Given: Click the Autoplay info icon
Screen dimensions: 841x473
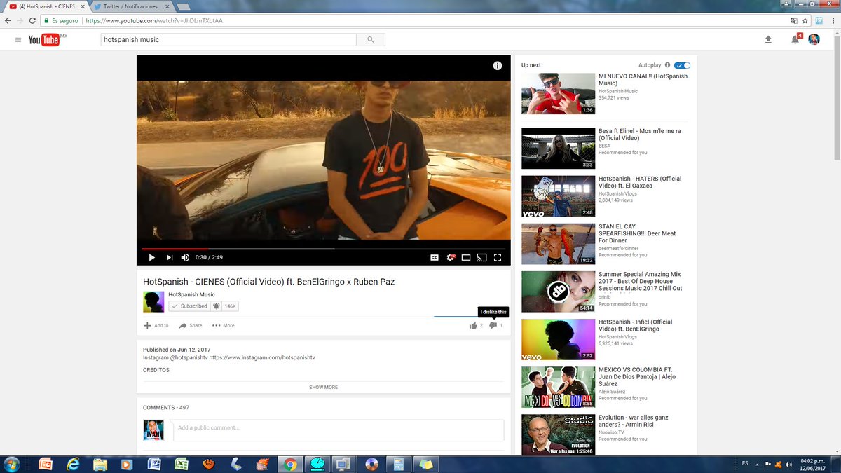Looking at the screenshot, I should [667, 65].
